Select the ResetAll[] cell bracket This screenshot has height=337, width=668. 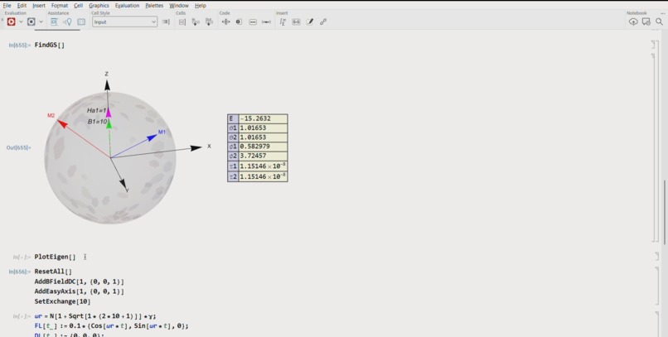tap(656, 286)
